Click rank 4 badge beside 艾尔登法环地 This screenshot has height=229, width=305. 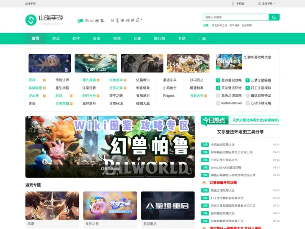218,88
